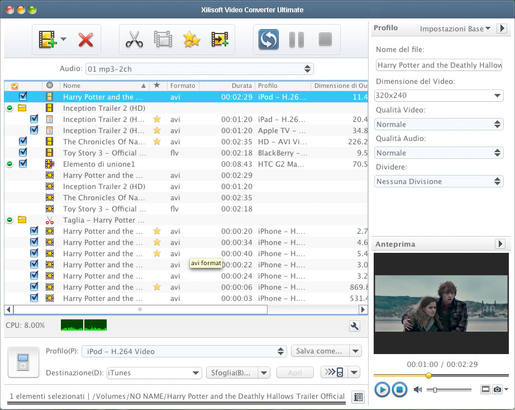
Task: Click the Profilo panel arrow button
Action: (502, 29)
